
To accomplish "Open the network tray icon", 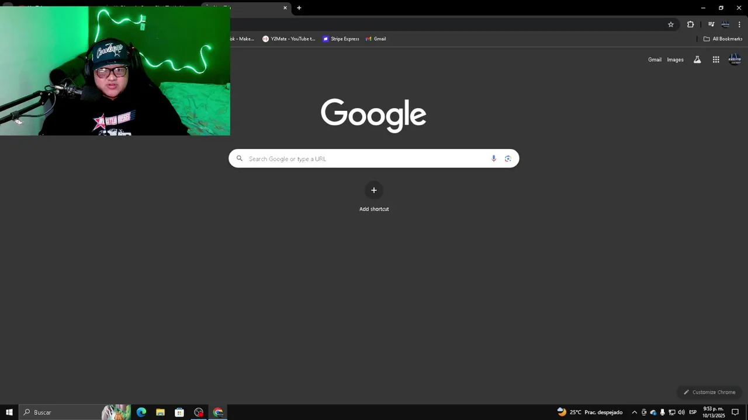I will coord(672,412).
